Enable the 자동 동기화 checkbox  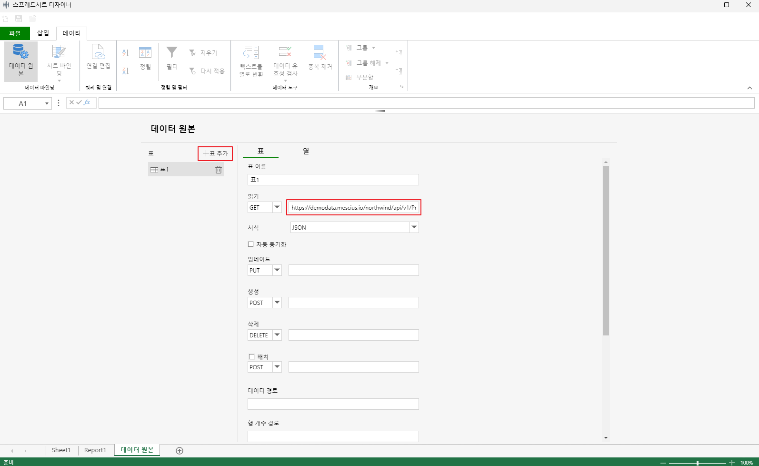251,244
